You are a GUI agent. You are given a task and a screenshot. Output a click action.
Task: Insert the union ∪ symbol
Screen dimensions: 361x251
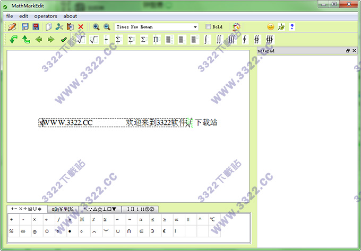click(x=118, y=231)
